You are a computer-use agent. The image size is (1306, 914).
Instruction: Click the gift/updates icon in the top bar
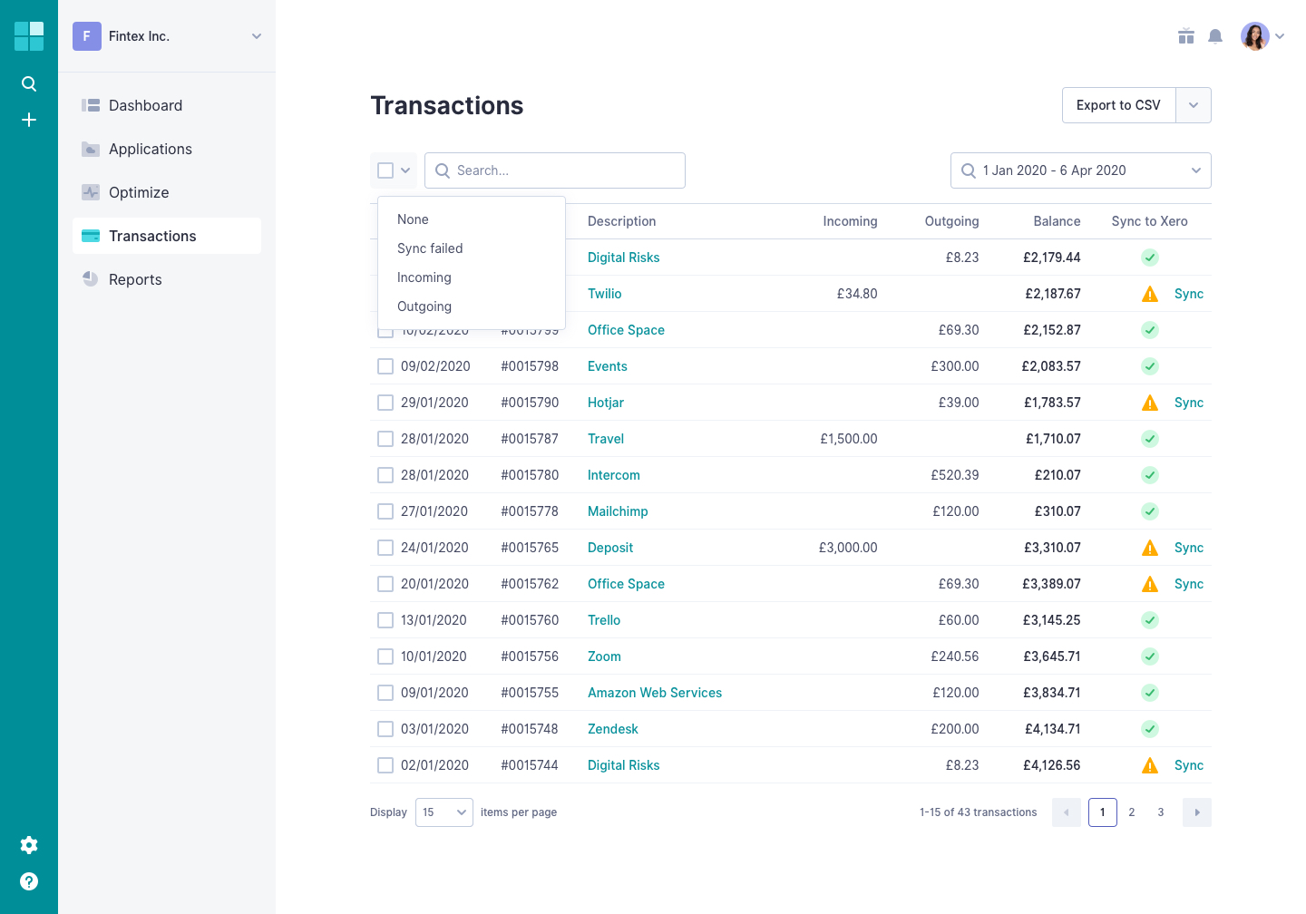[1185, 36]
